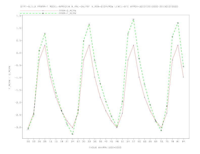Click the x-axis tick label 12
Viewport: 200px width, 154px height.
click(51, 141)
